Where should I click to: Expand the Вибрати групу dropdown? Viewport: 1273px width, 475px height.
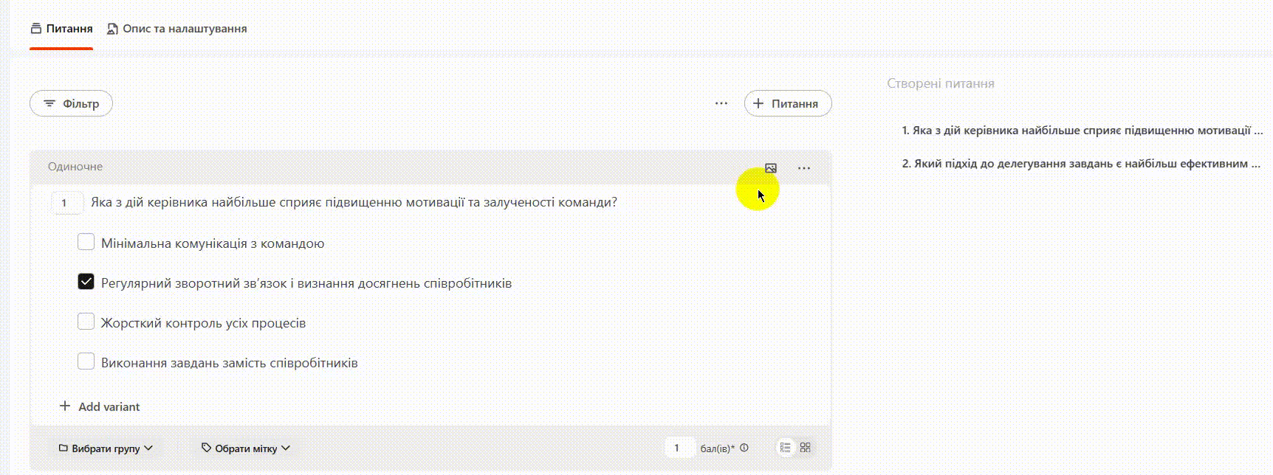pos(106,448)
